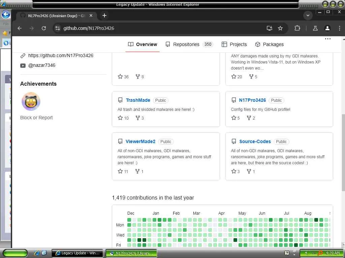This screenshot has width=345, height=258.
Task: Open the Chrome labs flask icon
Action: [315, 28]
